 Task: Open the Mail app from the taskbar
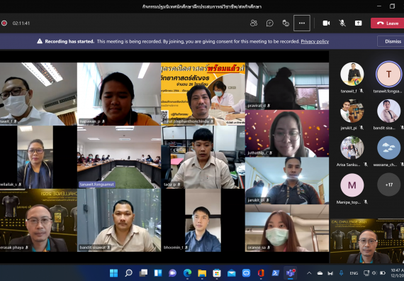click(231, 272)
